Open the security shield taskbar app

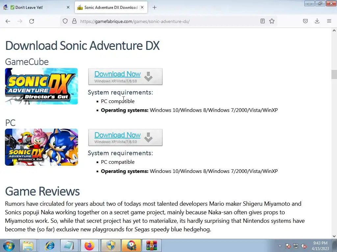[111, 245]
